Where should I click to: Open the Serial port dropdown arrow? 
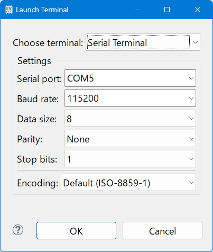point(191,78)
